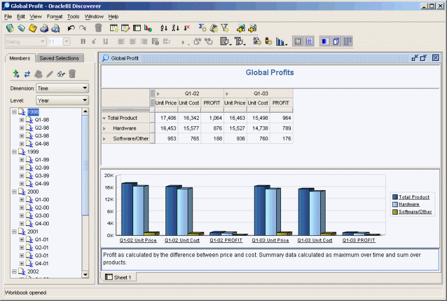Expand the Software/Other table row
The height and width of the screenshot is (301, 447).
tap(104, 139)
